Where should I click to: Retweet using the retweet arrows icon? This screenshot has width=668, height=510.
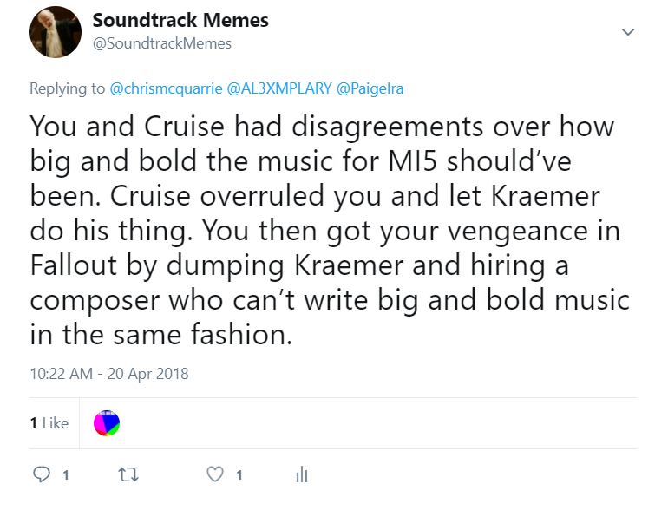point(127,474)
